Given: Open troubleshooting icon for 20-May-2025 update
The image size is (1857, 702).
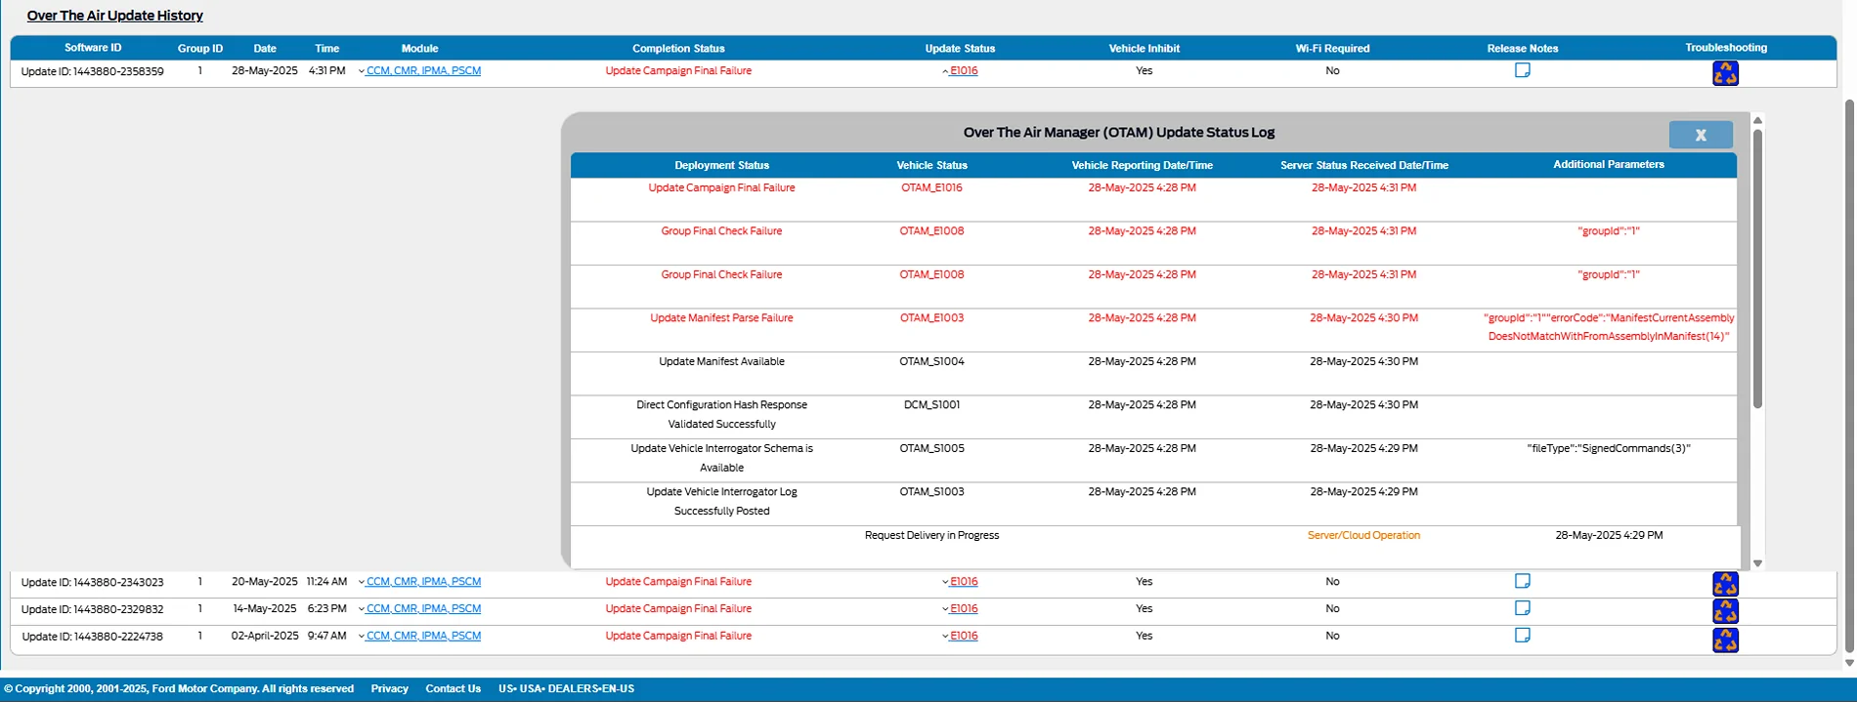Looking at the screenshot, I should 1725,584.
